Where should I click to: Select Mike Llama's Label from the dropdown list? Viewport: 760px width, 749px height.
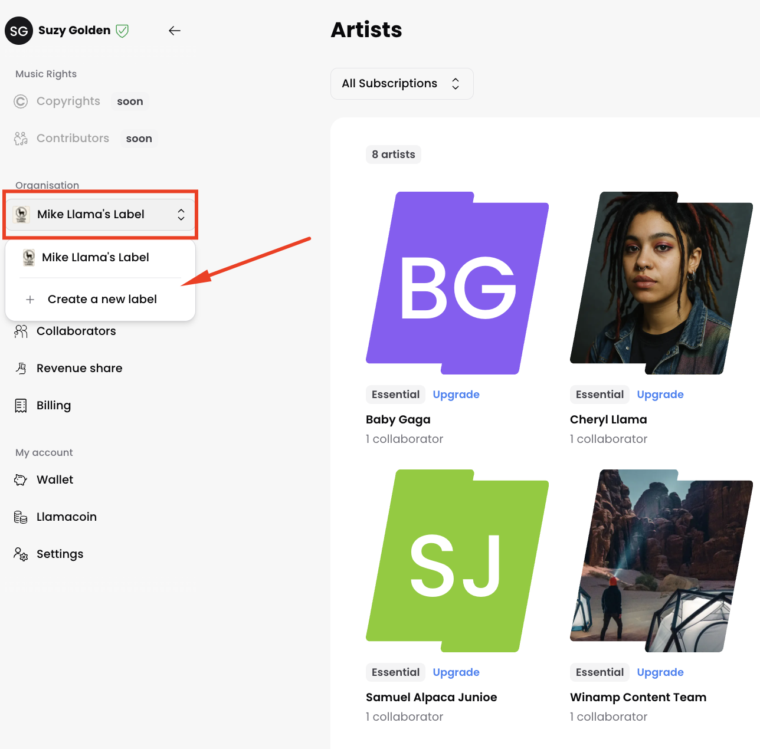pos(96,258)
